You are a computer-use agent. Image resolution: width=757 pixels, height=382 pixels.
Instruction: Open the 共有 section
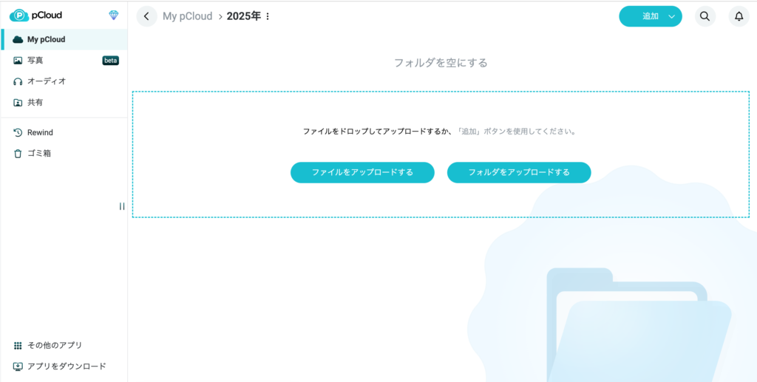click(35, 103)
